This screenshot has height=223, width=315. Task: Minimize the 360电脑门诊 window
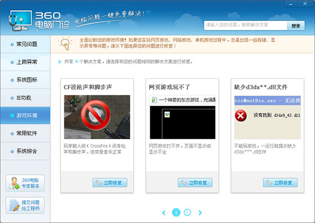(x=291, y=4)
